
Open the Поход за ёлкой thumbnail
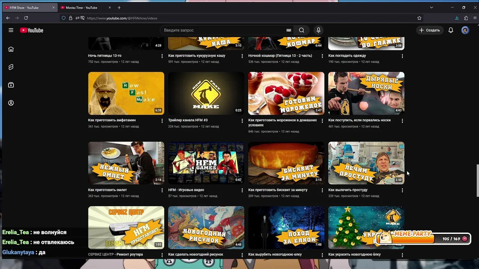(286, 228)
